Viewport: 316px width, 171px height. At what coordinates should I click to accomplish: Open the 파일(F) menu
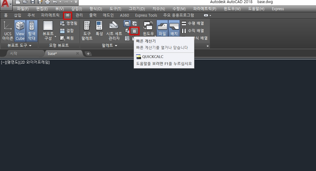(23, 9)
